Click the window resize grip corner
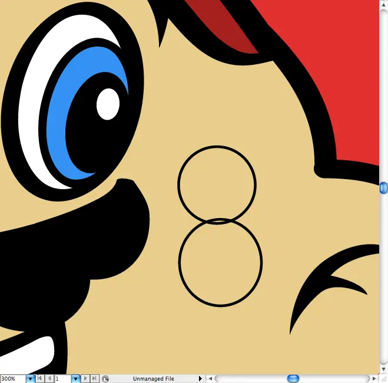388x383 pixels. tap(383, 379)
